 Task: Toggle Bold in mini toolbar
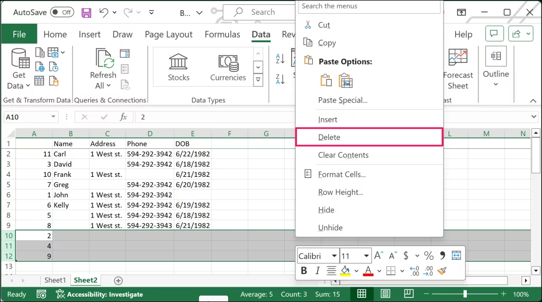(x=304, y=271)
